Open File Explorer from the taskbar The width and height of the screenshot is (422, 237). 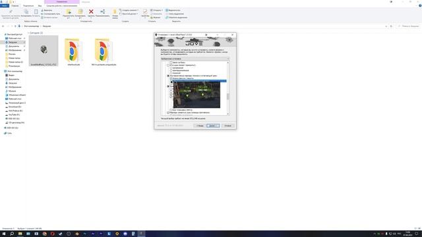coord(20,234)
